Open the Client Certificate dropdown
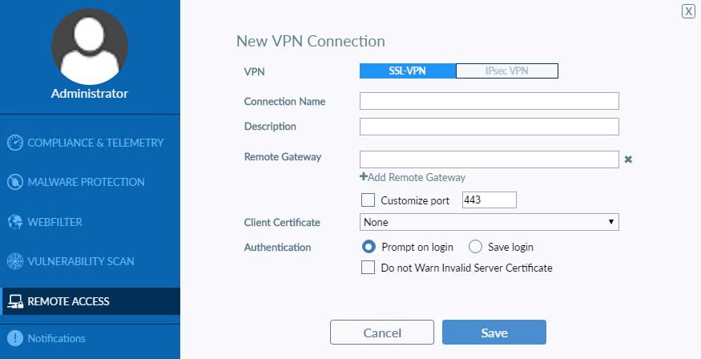701x359 pixels. point(489,222)
